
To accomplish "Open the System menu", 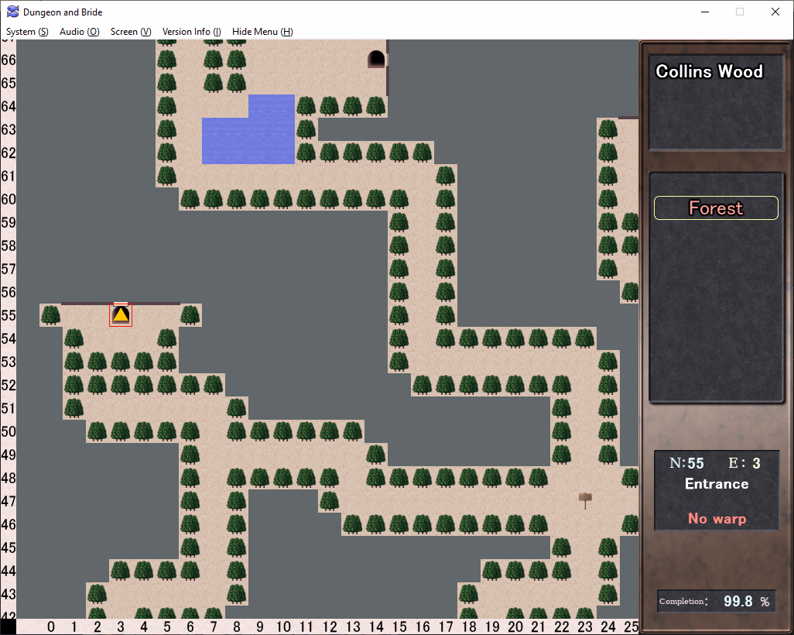I will tap(27, 32).
